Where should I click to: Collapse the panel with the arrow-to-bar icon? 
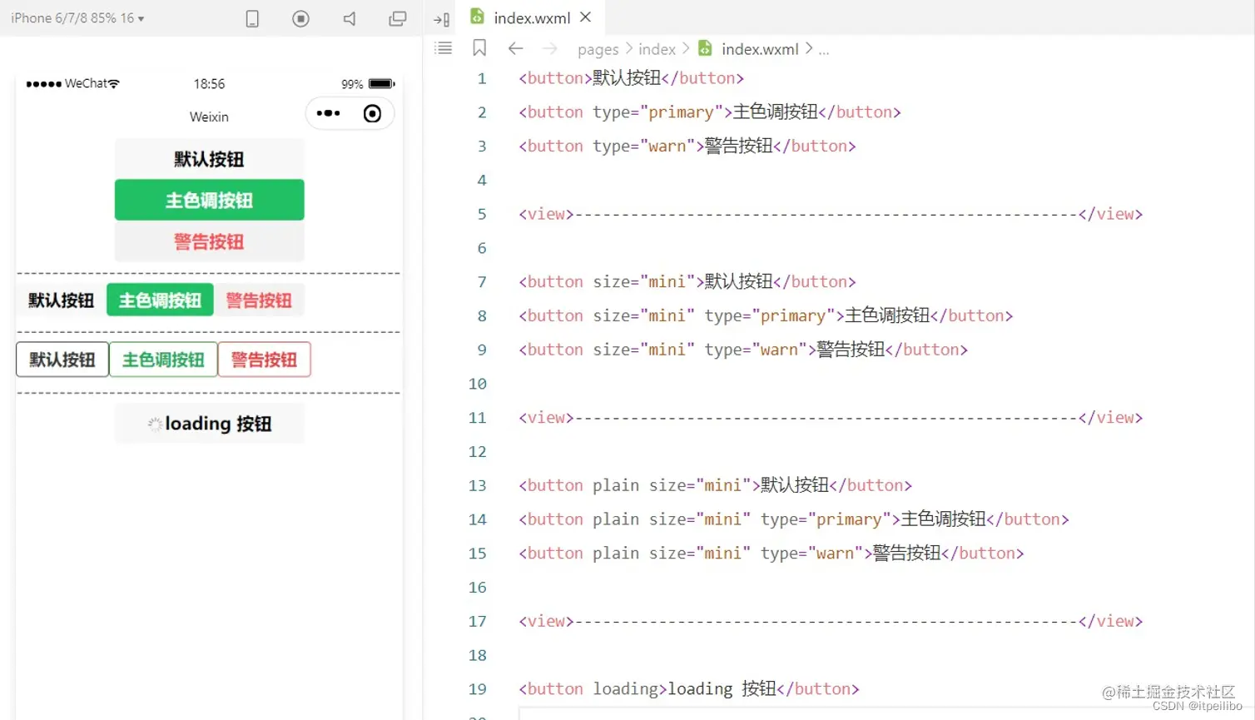coord(442,19)
